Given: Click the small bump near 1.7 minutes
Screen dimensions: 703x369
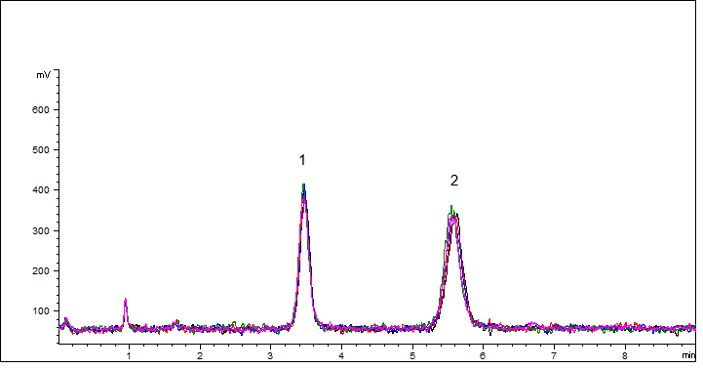Looking at the screenshot, I should click(176, 322).
